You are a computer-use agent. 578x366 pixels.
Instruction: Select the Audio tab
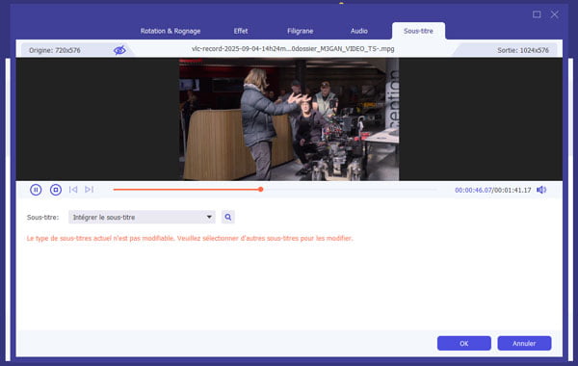click(359, 31)
